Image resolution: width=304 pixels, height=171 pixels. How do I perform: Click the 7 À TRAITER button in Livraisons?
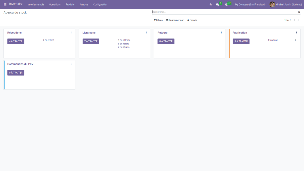[x=91, y=41]
